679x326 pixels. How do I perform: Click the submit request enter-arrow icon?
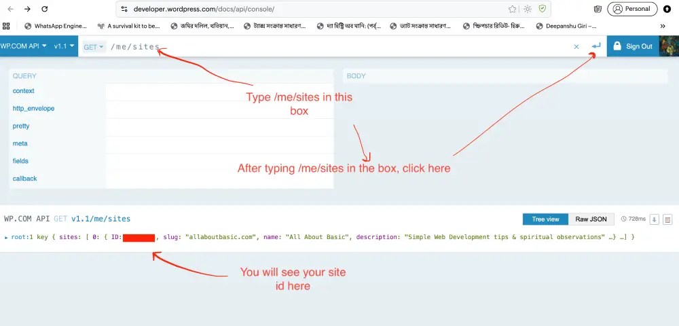click(x=595, y=46)
